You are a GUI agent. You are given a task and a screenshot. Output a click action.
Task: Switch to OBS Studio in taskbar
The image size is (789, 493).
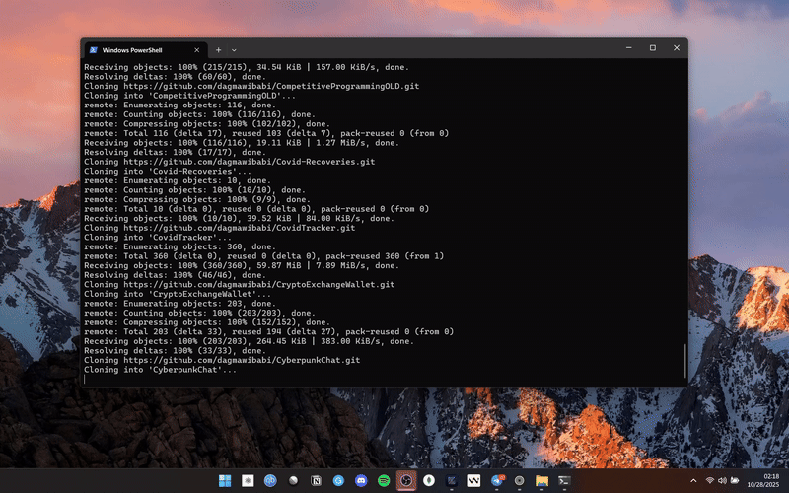[405, 480]
